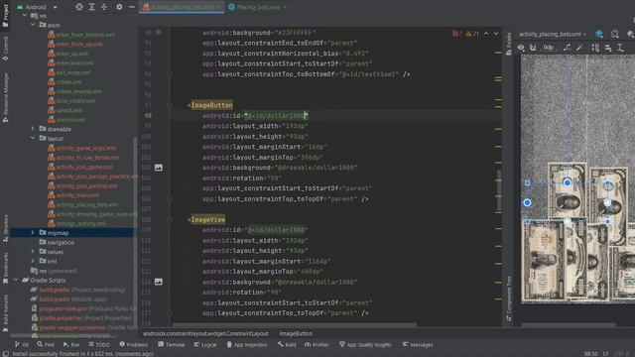The height and width of the screenshot is (357, 635).
Task: Click the Clear All Constraints icon
Action: [567, 48]
